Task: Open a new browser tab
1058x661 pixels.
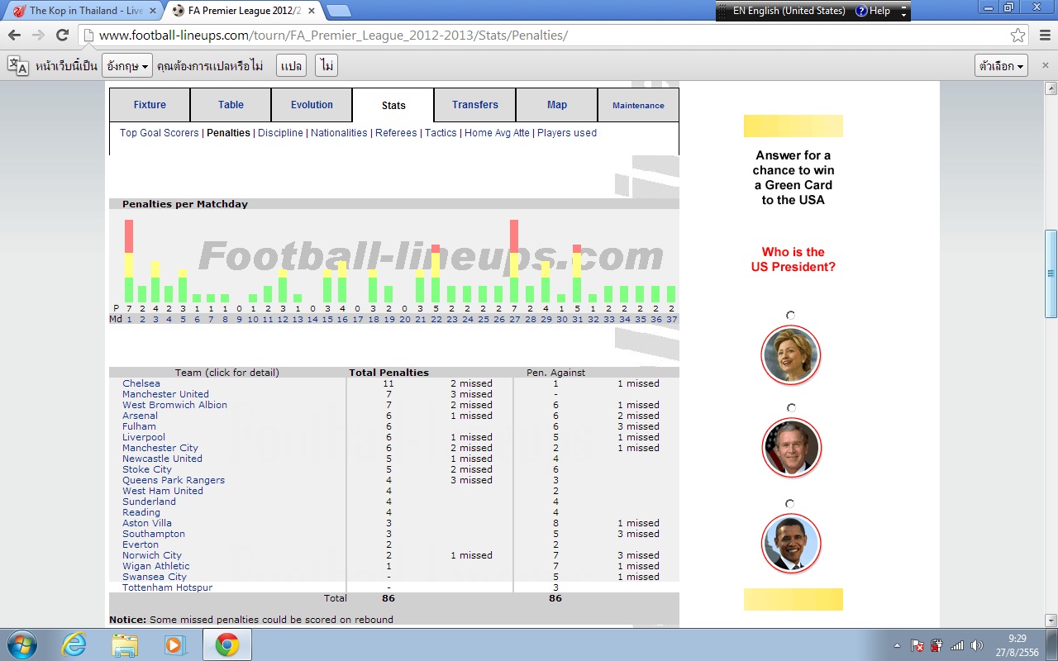Action: tap(338, 11)
